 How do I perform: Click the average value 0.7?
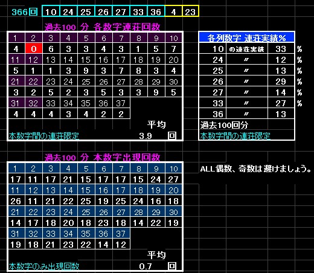coord(146,266)
